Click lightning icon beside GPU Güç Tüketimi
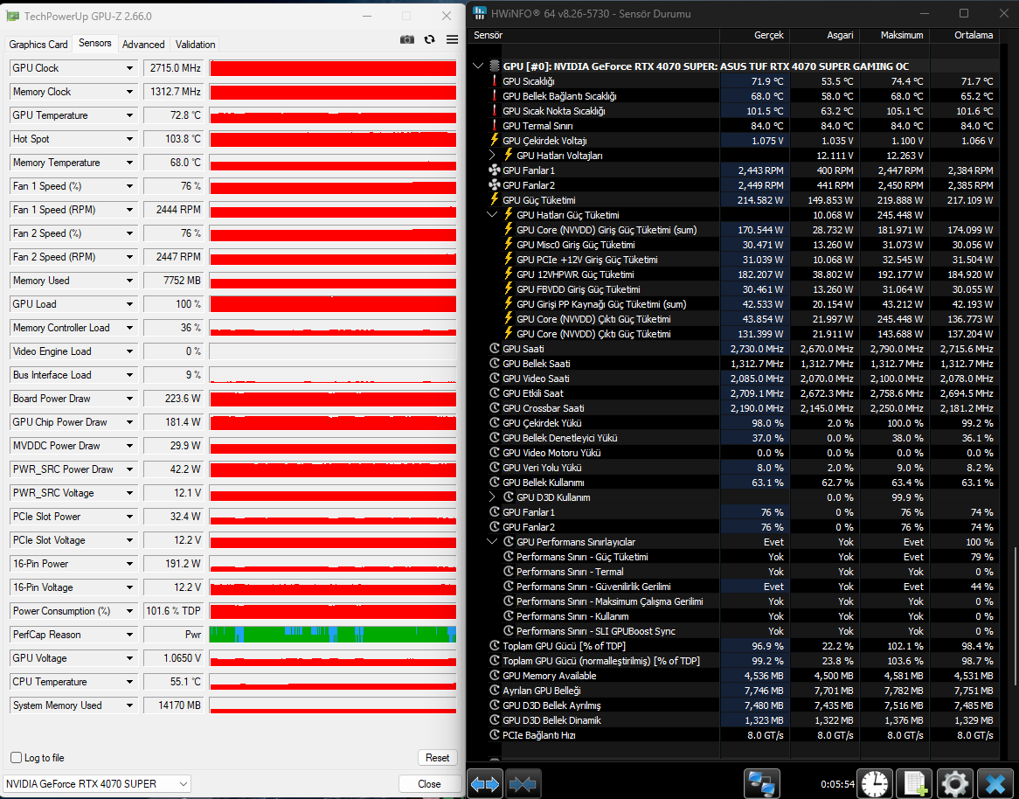1019x799 pixels. [x=495, y=199]
